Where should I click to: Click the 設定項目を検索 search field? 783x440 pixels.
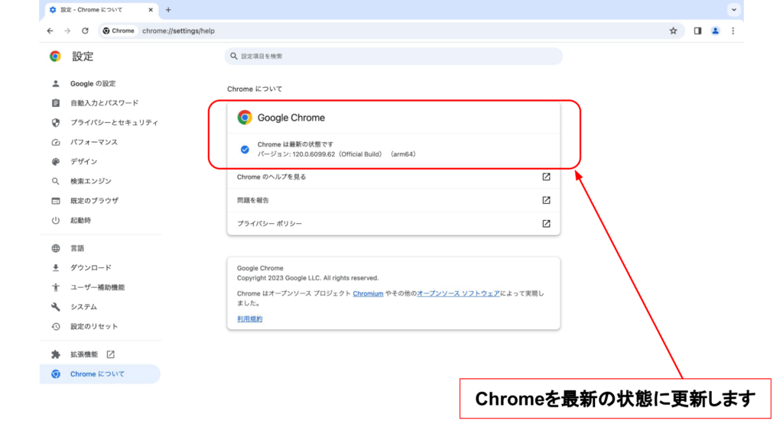click(394, 57)
